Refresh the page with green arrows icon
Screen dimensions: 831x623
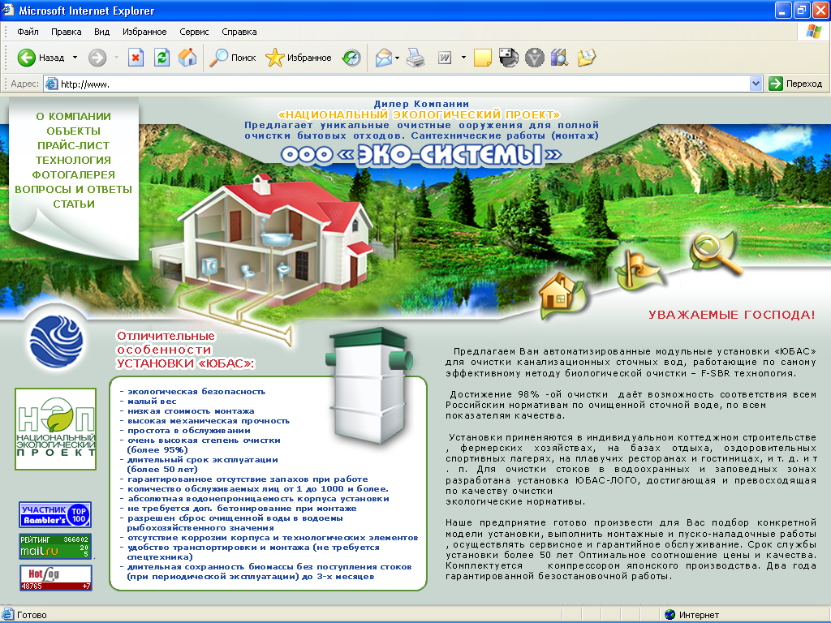coord(161,58)
